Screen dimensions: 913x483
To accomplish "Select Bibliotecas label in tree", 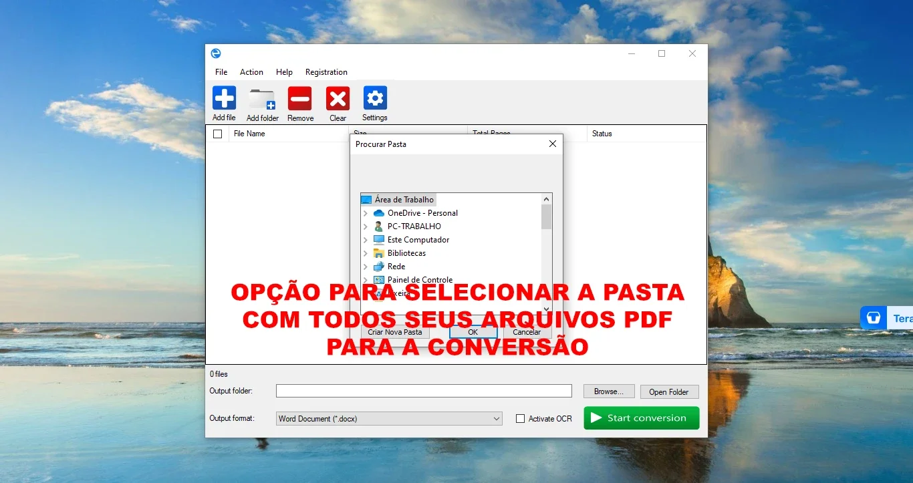I will (406, 253).
